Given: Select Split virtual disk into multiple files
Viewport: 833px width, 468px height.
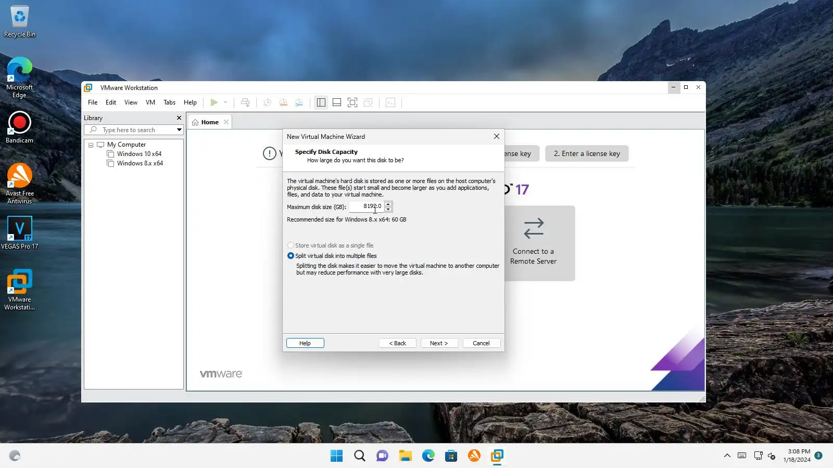Looking at the screenshot, I should tap(332, 256).
